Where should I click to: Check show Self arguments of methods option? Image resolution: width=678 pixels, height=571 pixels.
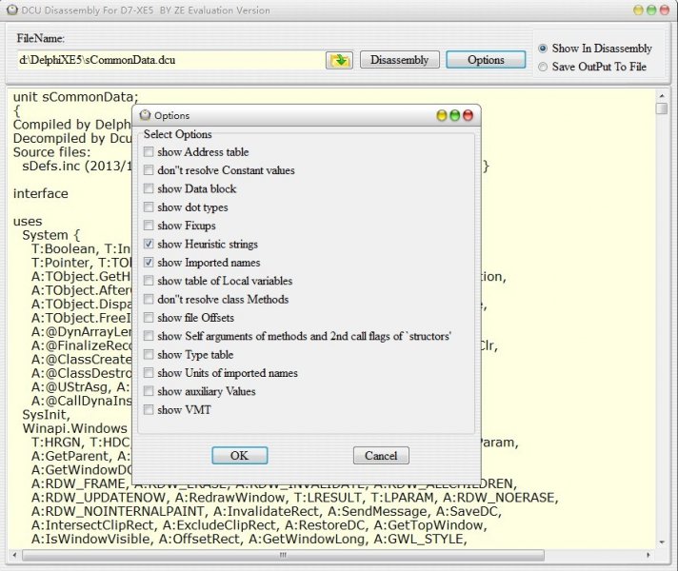tap(149, 336)
